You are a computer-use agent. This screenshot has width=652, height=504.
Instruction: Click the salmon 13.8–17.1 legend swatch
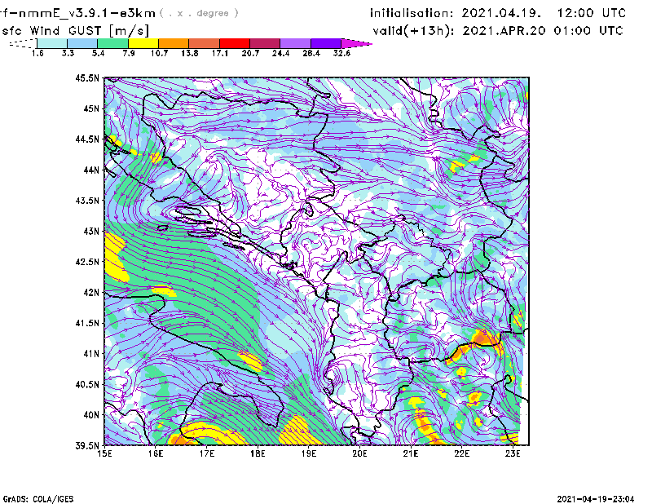pos(205,43)
